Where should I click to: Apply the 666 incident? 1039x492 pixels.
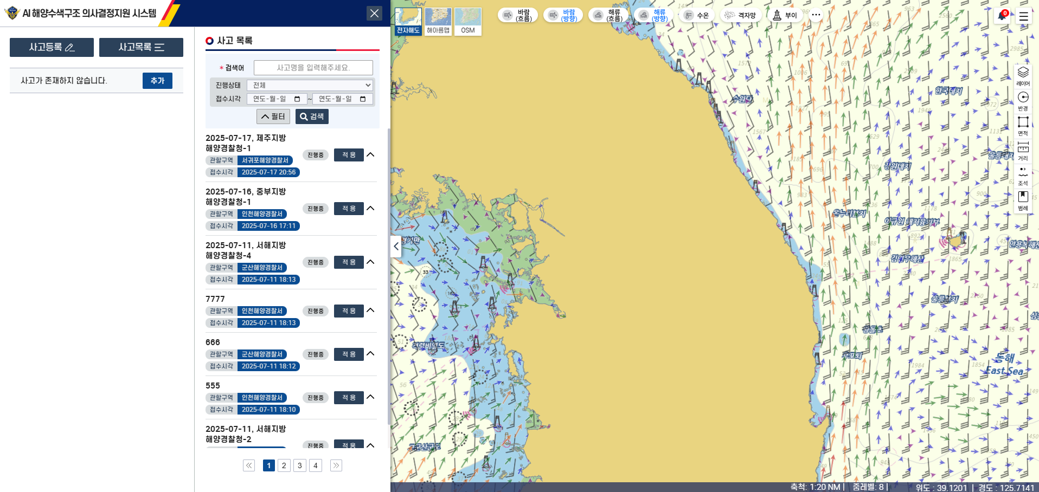click(x=349, y=354)
